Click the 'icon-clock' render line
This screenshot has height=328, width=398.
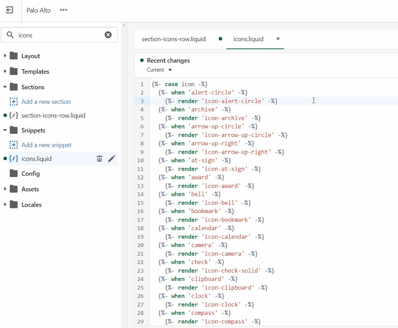click(x=210, y=305)
